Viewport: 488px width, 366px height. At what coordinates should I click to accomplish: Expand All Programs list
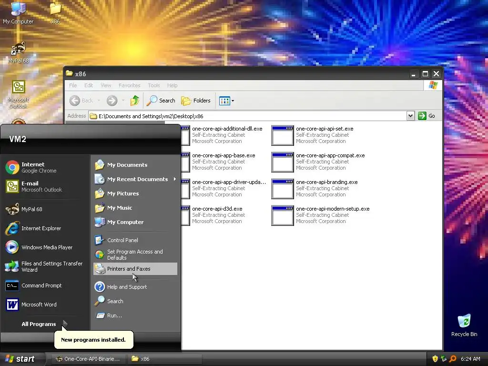pyautogui.click(x=44, y=324)
